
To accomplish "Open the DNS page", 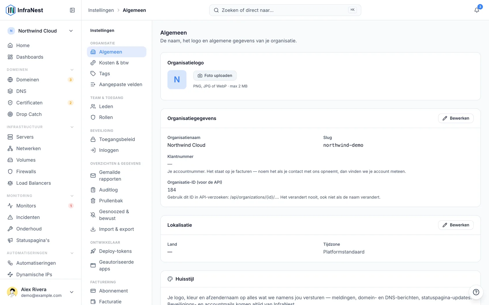I will tap(40, 91).
